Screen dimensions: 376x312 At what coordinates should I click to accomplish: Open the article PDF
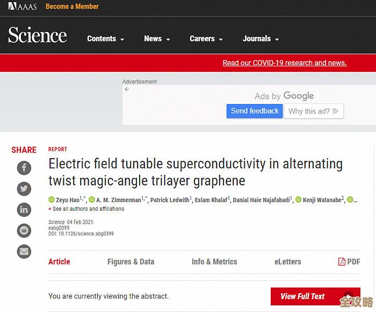[x=349, y=262]
